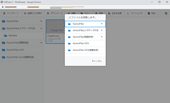Select the Image file thumbnail
The height and width of the screenshot is (103, 170).
[x=56, y=27]
